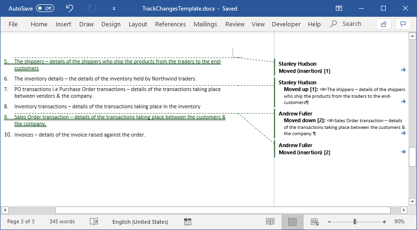The image size is (417, 230).
Task: Toggle the AutoSave switch
Action: [x=45, y=8]
